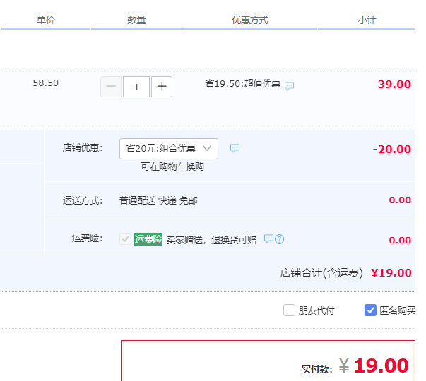Click the 数量 column header
The height and width of the screenshot is (381, 426).
[x=136, y=20]
